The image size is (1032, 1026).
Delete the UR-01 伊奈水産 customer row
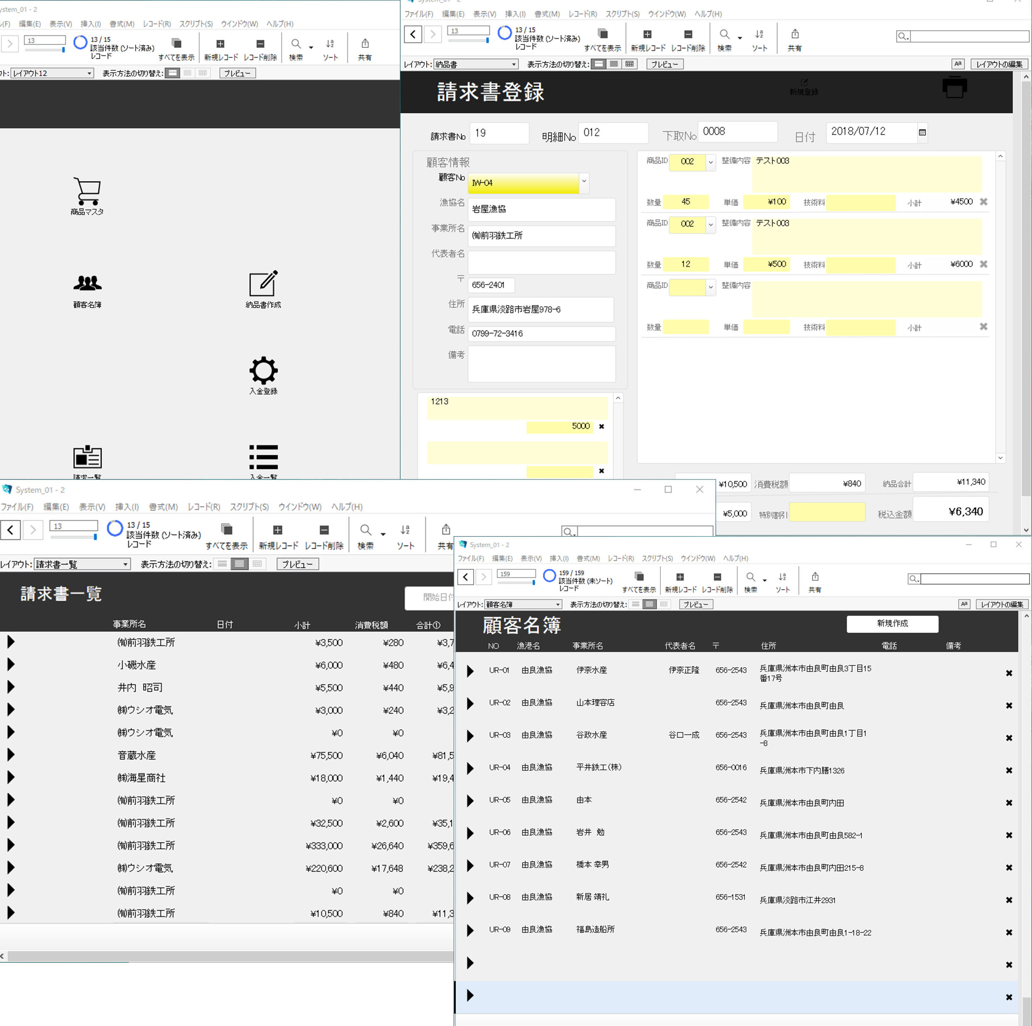point(1009,673)
